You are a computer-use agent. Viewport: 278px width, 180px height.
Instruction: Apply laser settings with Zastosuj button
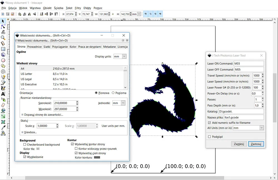(255, 144)
